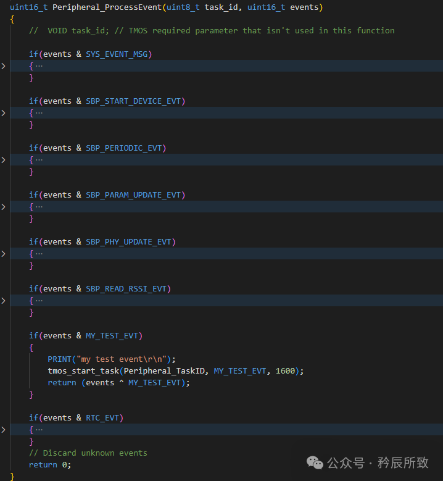Click the Peripheral_ProcessEvent function name
The height and width of the screenshot is (481, 443).
tap(107, 7)
